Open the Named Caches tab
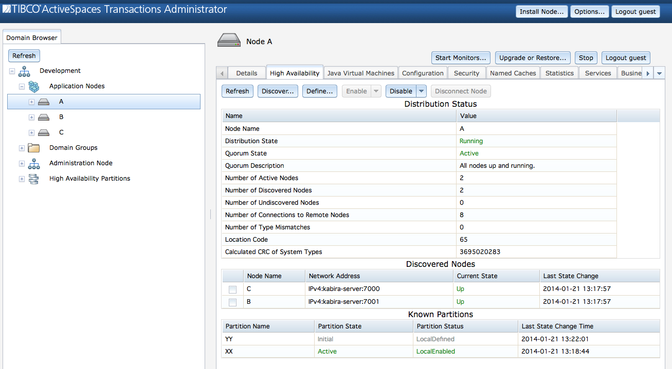Viewport: 672px width, 369px height. click(513, 73)
